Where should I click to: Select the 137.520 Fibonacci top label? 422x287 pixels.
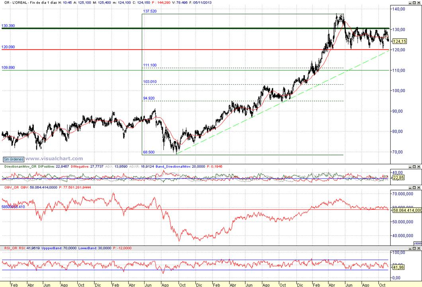(150, 11)
